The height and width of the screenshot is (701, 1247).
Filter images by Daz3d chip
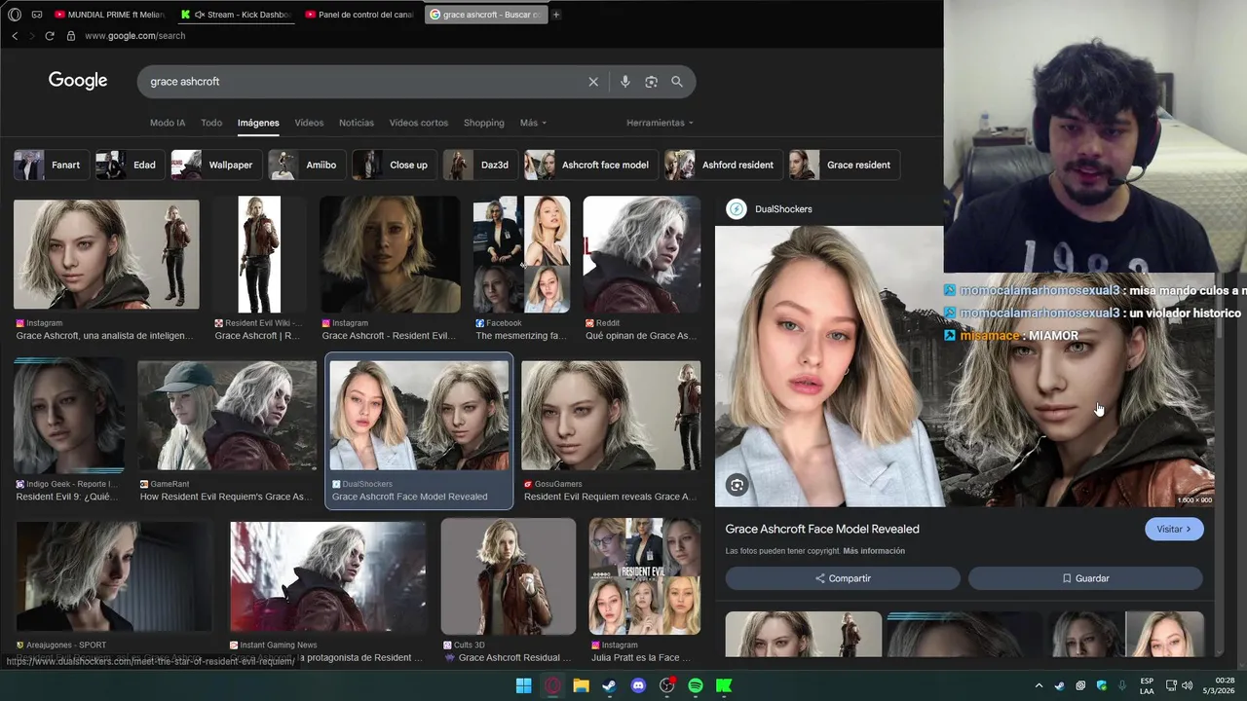coord(480,165)
